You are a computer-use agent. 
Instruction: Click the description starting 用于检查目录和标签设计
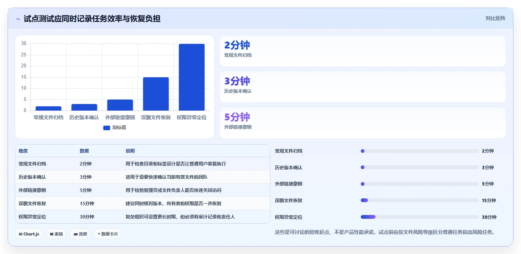[176, 164]
